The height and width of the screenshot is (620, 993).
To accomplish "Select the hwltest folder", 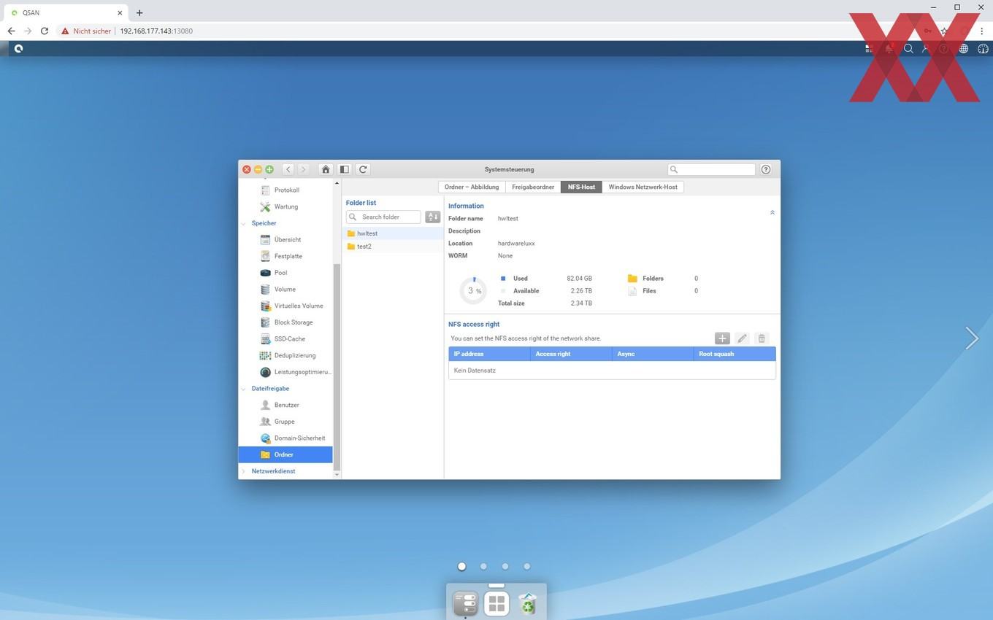I will pyautogui.click(x=393, y=233).
